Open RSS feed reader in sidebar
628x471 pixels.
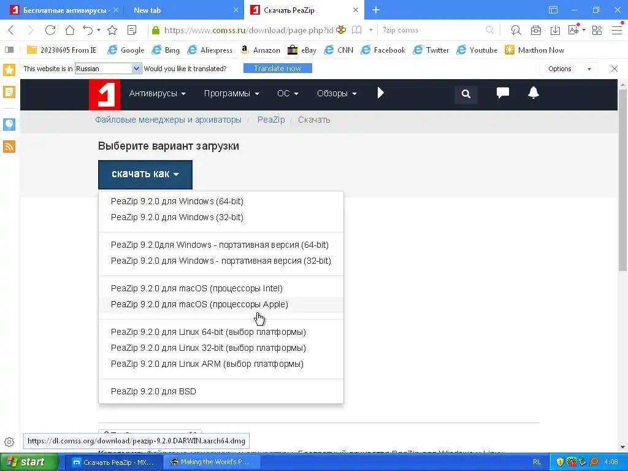coord(9,147)
